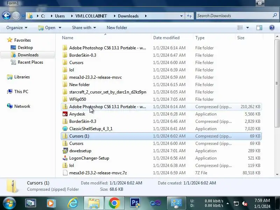Navigate to Users in the breadcrumb

(60, 16)
